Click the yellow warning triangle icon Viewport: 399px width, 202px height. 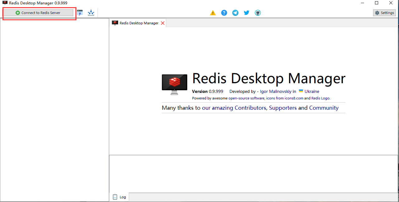pyautogui.click(x=213, y=13)
